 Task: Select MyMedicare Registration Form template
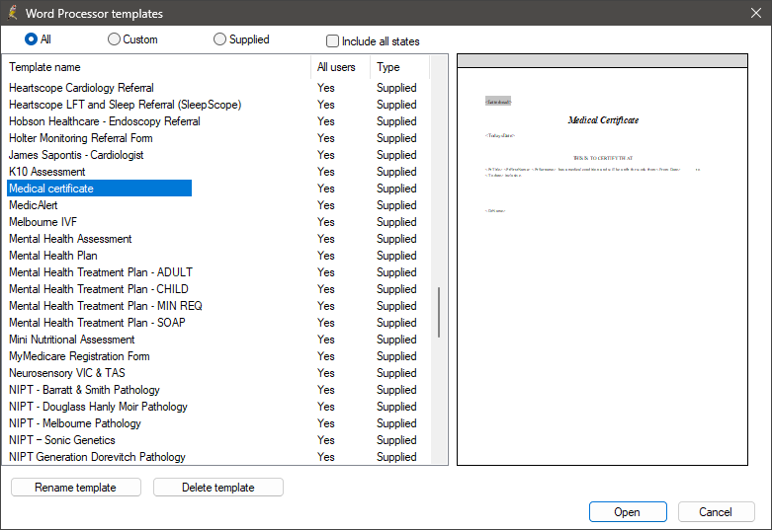tap(79, 356)
